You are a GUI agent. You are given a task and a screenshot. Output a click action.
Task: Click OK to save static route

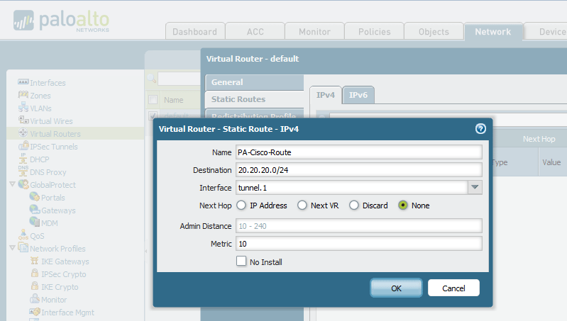pos(396,288)
